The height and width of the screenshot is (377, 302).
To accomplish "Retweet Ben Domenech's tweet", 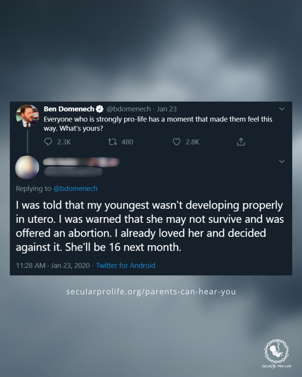I will (x=112, y=142).
